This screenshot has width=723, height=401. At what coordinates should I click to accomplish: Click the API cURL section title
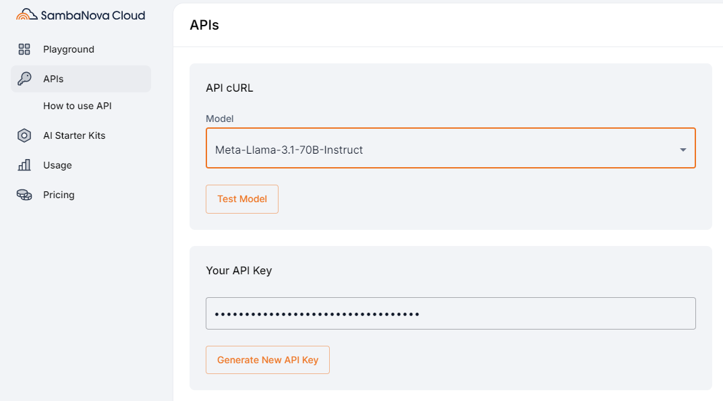229,88
